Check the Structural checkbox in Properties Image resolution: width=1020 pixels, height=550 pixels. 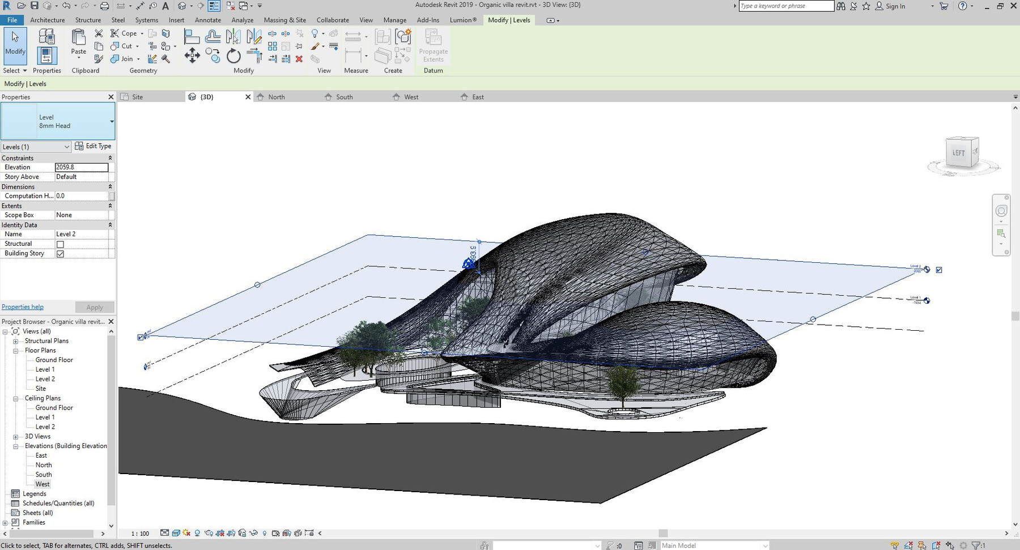pyautogui.click(x=61, y=244)
